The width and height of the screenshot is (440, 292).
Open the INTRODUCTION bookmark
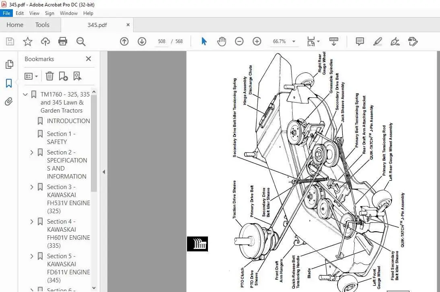(68, 121)
